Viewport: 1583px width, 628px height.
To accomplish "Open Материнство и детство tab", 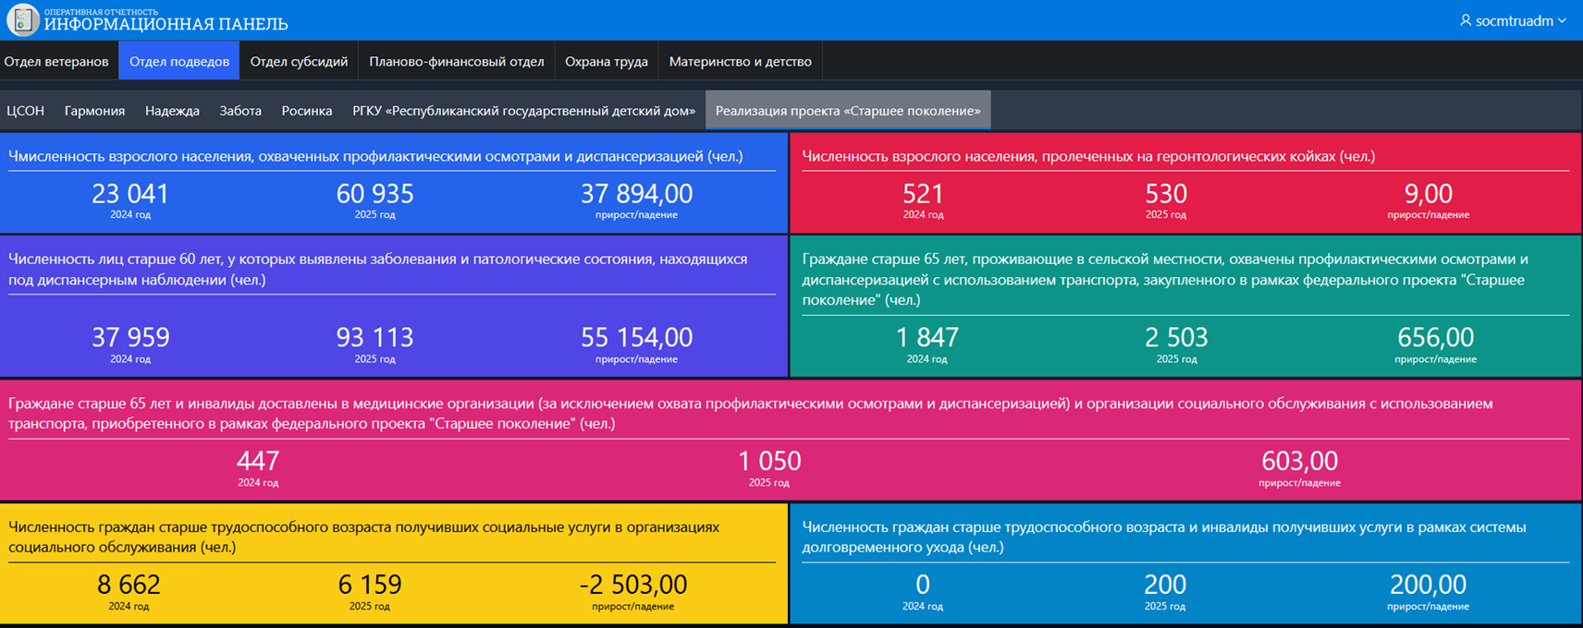I will point(740,61).
